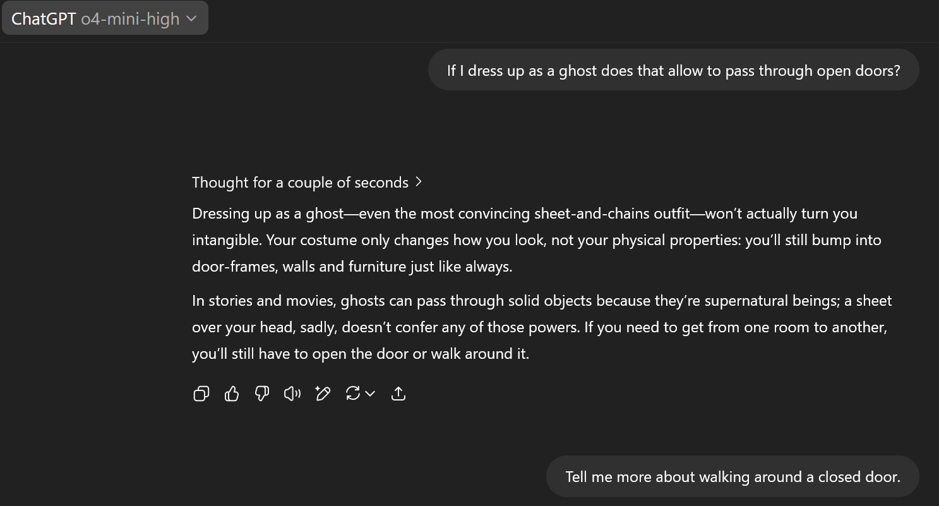Select the "Tell me more about walking" message
The width and height of the screenshot is (939, 506).
(733, 476)
